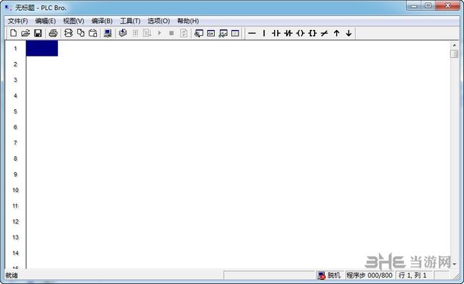464x284 pixels.
Task: Click the vertical scrollbar up arrow
Action: pyautogui.click(x=454, y=45)
